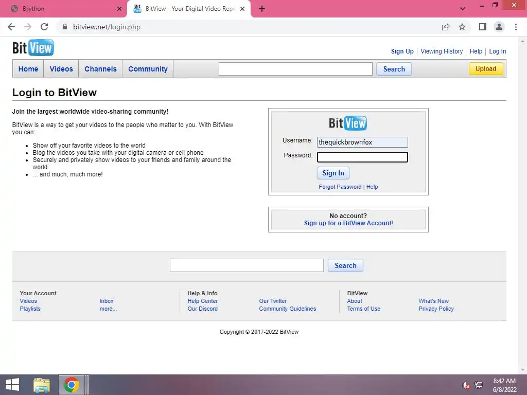
Task: Click the top-right Help link
Action: tap(476, 51)
